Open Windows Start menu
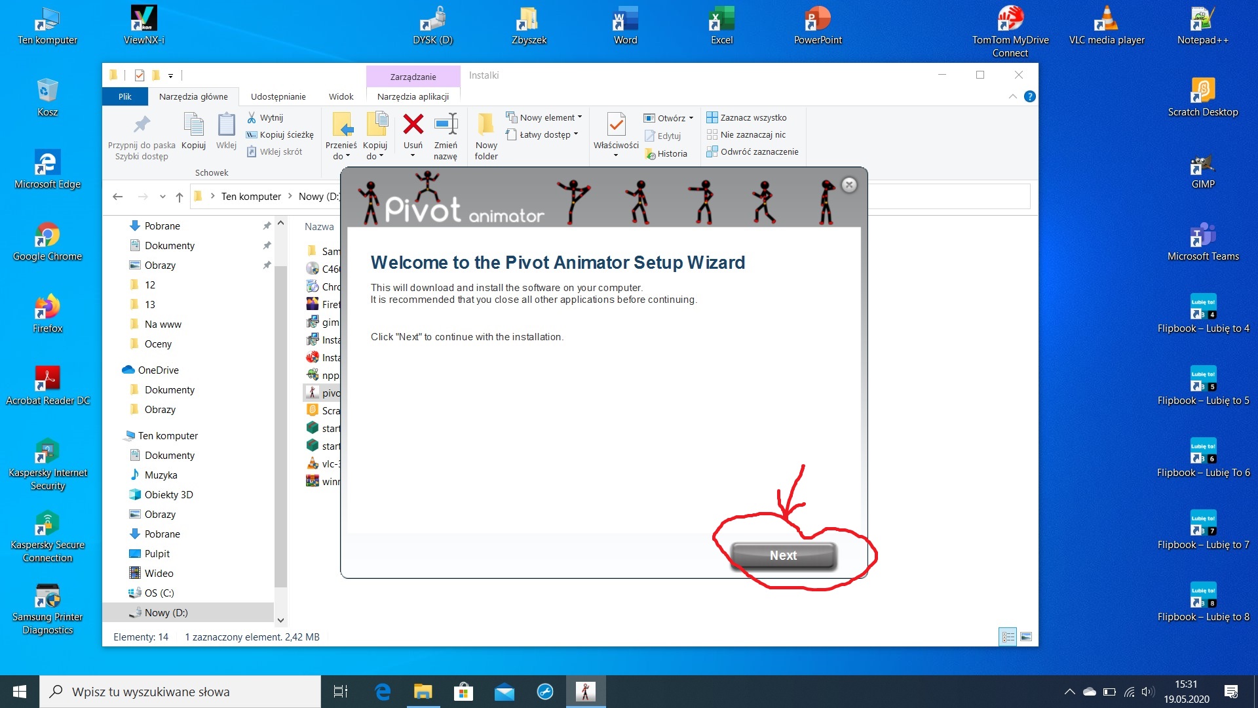 [20, 692]
